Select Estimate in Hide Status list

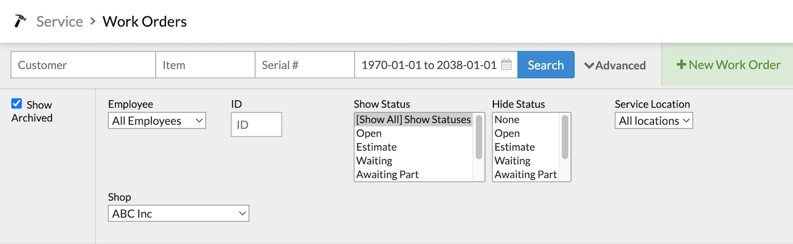point(526,147)
